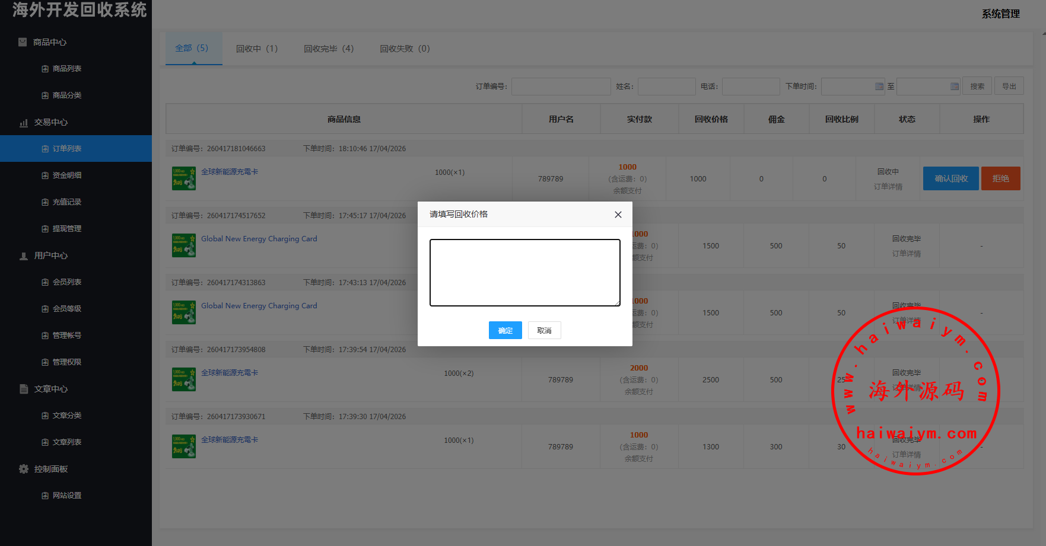Switch to the 回收完毕 tab
The height and width of the screenshot is (546, 1046).
point(329,49)
